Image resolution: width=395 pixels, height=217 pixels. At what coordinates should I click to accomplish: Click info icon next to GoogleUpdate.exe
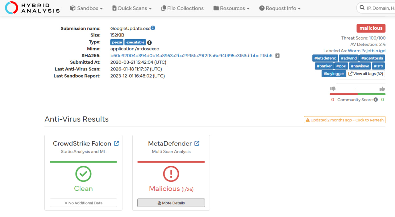click(x=153, y=28)
